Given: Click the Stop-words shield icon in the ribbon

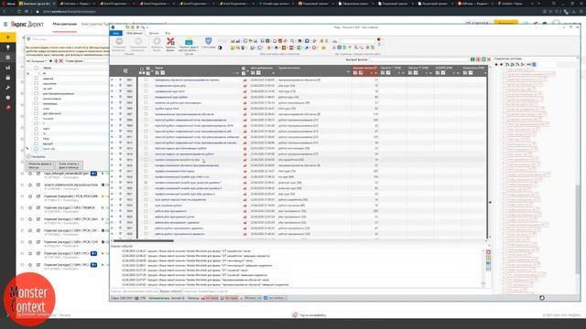Looking at the screenshot, I should tap(208, 42).
